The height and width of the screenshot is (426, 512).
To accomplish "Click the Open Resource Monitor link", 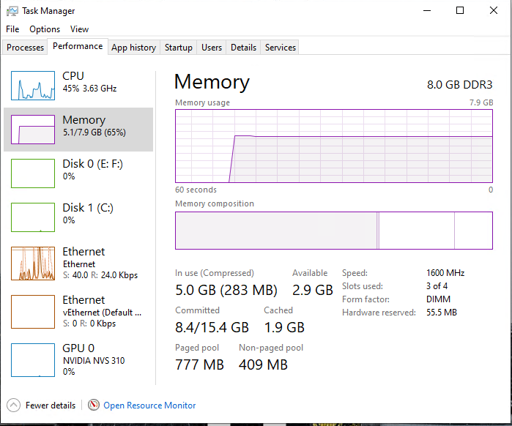I will [x=149, y=406].
